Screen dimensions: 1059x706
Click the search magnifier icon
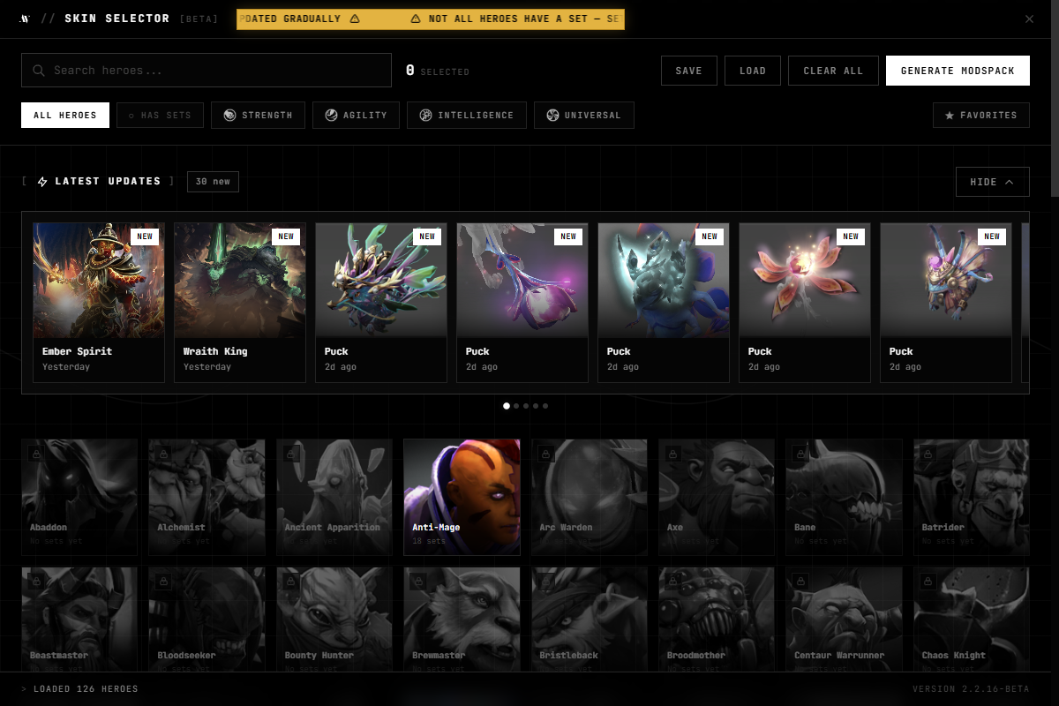tap(39, 71)
